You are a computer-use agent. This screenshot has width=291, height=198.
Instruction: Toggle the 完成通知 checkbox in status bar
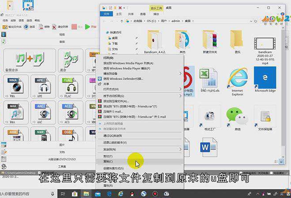coord(271,173)
